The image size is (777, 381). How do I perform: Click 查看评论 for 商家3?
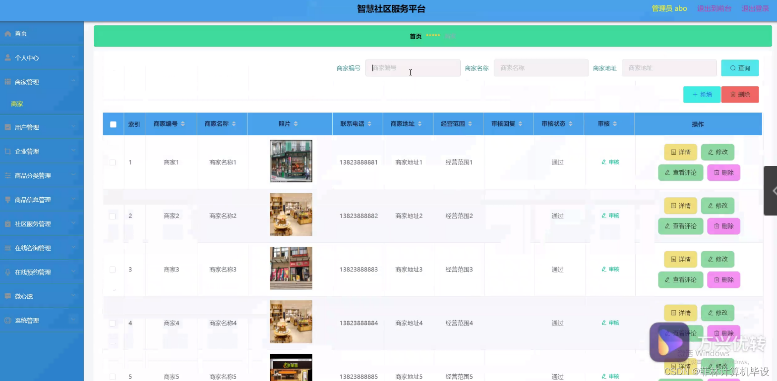(x=680, y=280)
